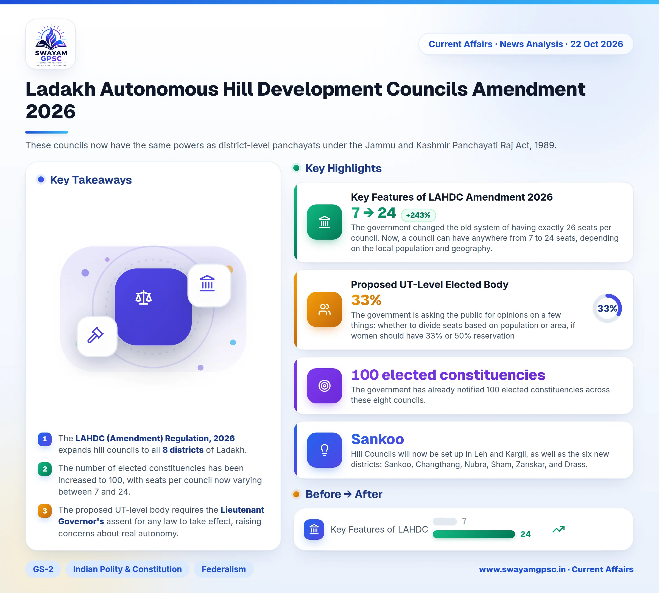This screenshot has width=659, height=593.
Task: Click the gavel icon tile in illustration
Action: point(97,337)
